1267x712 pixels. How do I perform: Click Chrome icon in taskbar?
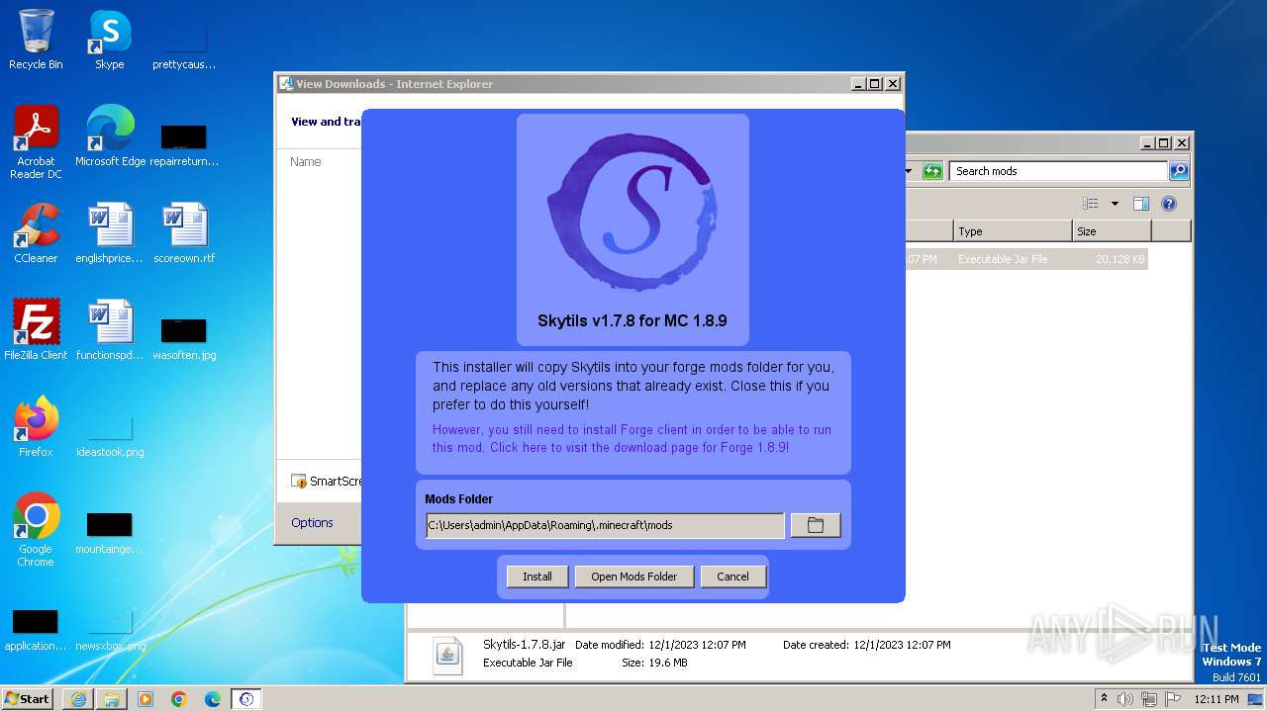tap(179, 699)
